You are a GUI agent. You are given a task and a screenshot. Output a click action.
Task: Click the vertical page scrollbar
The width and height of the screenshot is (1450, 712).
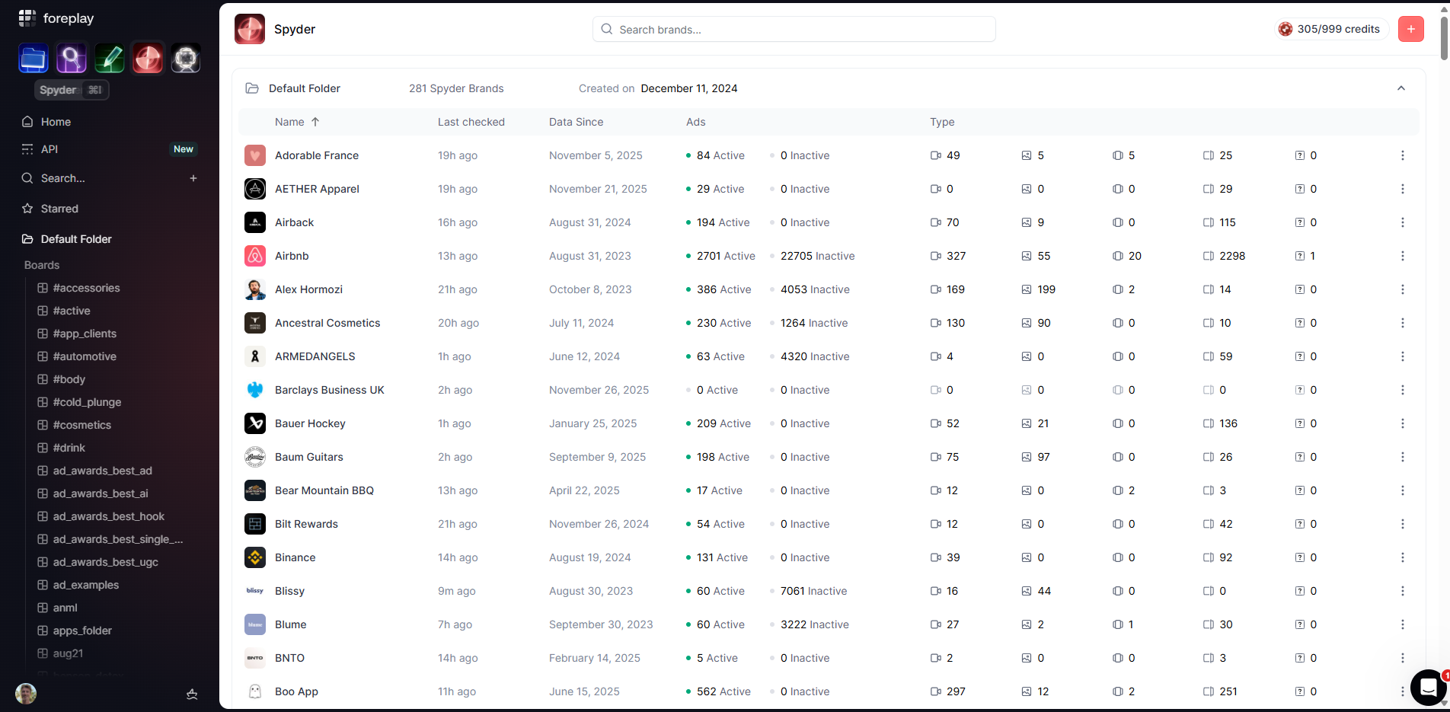[x=1444, y=38]
